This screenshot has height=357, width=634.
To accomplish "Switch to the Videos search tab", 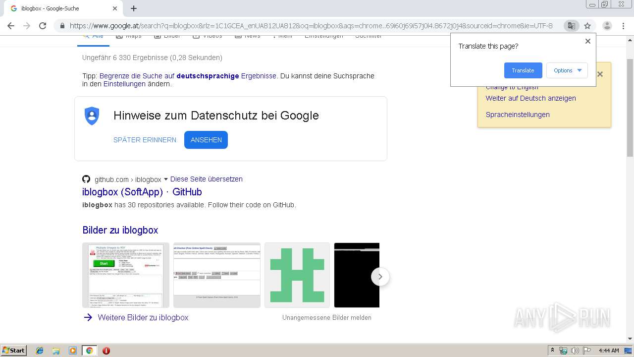I will point(208,37).
